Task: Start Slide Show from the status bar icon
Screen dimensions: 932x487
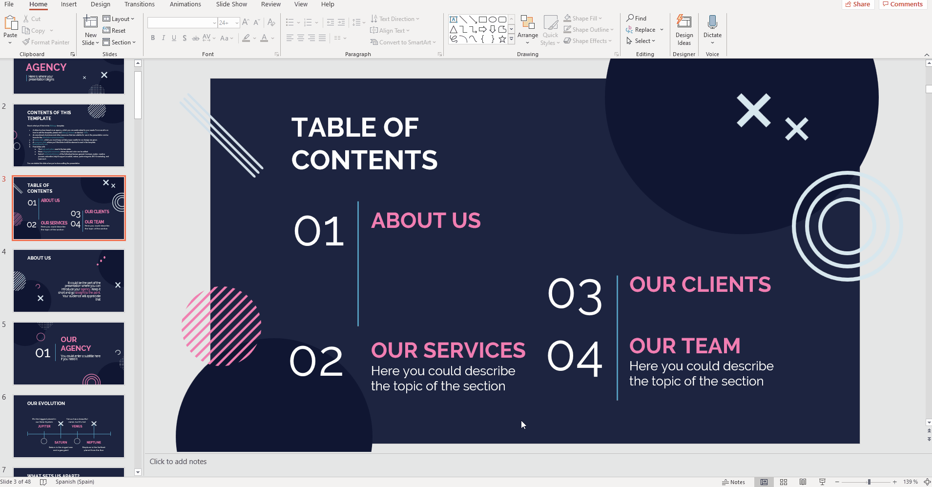Action: 822,482
